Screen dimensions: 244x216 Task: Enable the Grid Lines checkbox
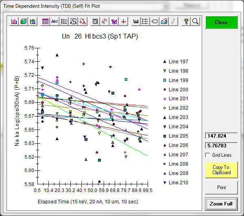click(x=208, y=155)
